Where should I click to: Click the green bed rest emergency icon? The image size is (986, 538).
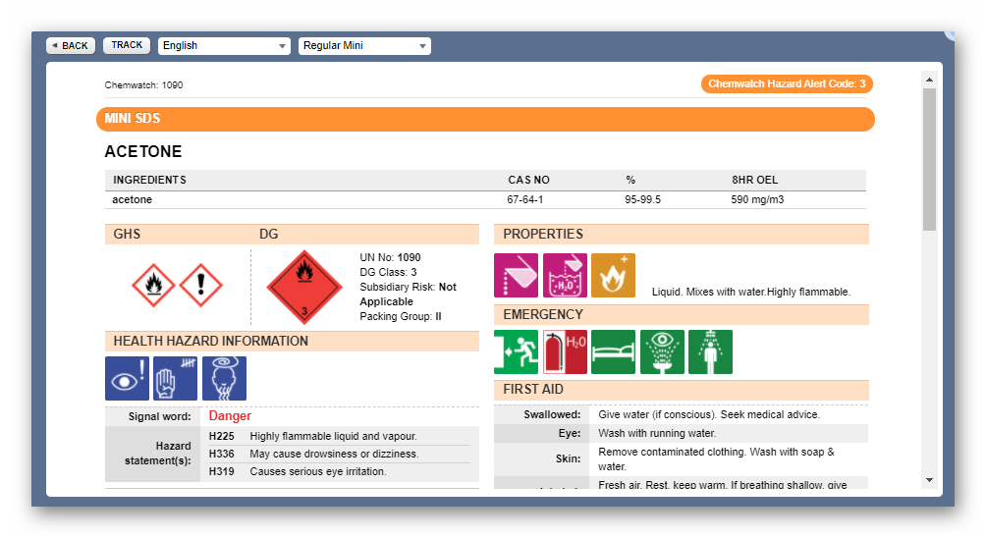(613, 352)
